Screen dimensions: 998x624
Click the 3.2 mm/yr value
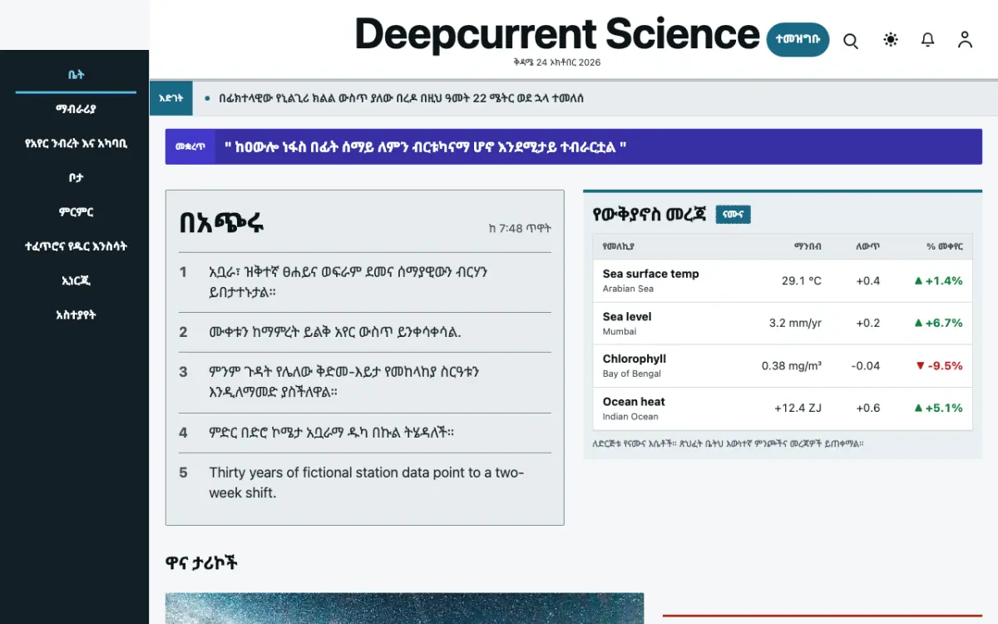(795, 323)
